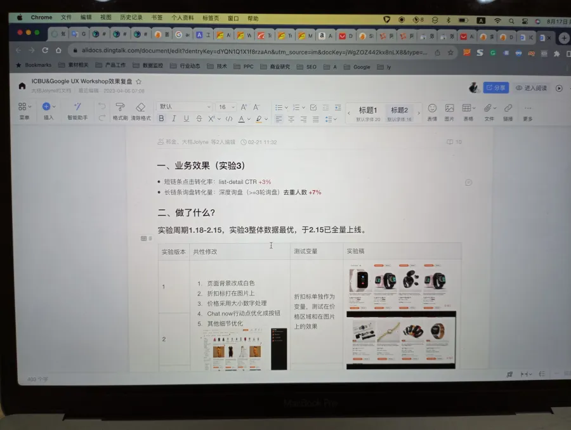This screenshot has width=571, height=430.
Task: Toggle bold formatting
Action: (161, 119)
